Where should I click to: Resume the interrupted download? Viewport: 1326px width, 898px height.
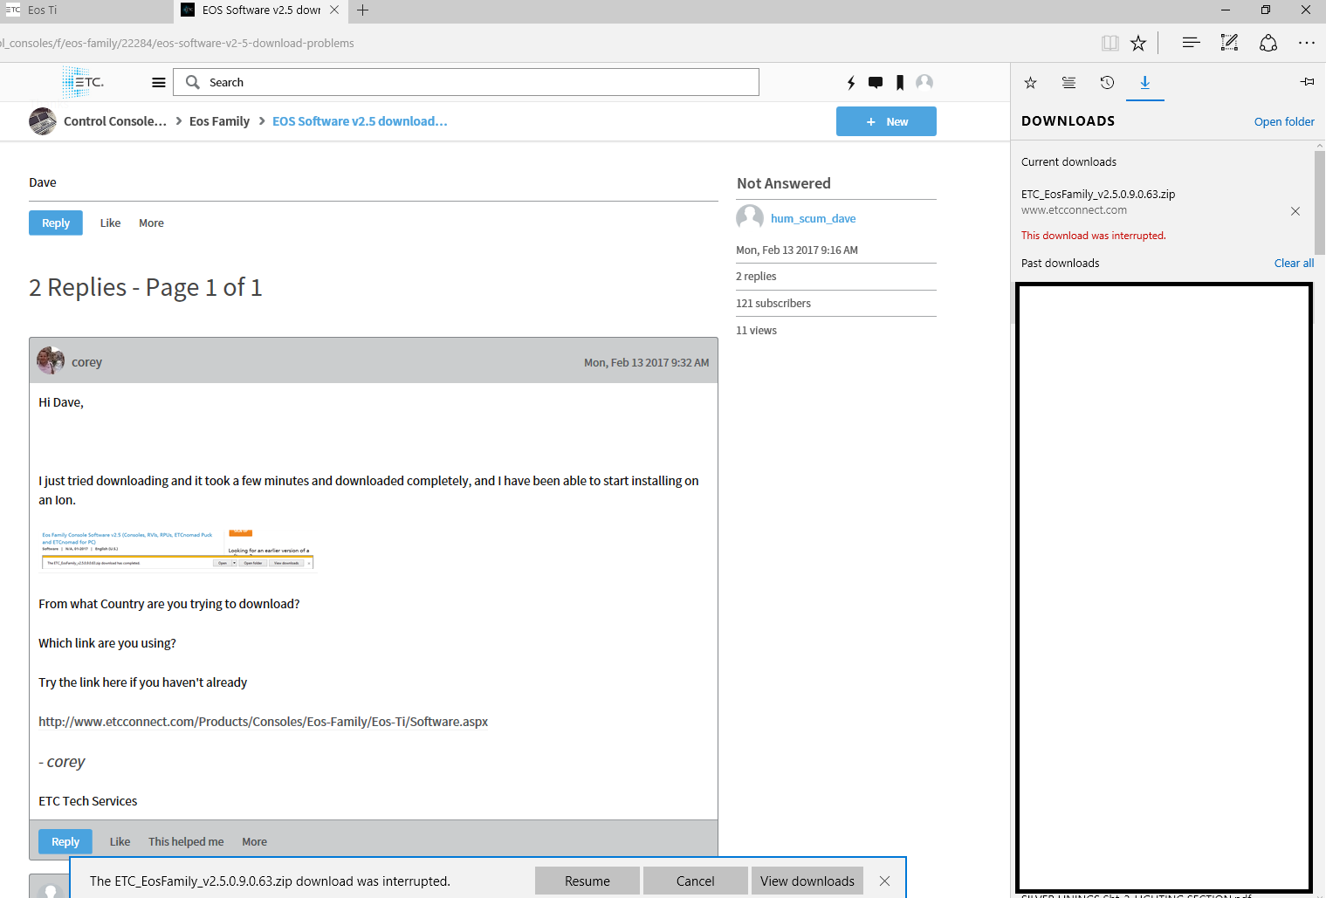pyautogui.click(x=587, y=881)
